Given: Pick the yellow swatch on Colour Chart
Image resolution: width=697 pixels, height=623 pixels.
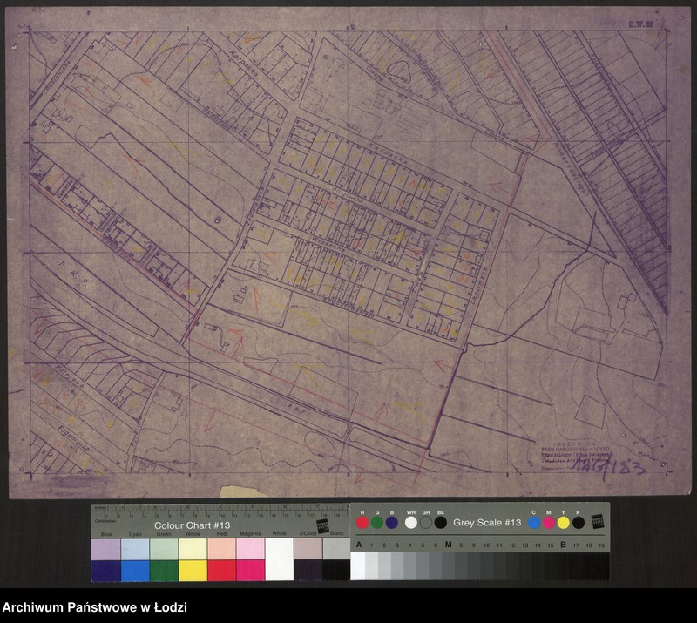Looking at the screenshot, I should [x=193, y=571].
